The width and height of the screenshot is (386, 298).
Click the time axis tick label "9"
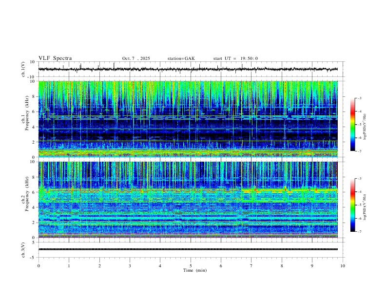(312, 266)
